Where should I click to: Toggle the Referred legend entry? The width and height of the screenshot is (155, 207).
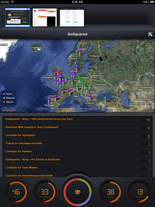click(x=9, y=98)
